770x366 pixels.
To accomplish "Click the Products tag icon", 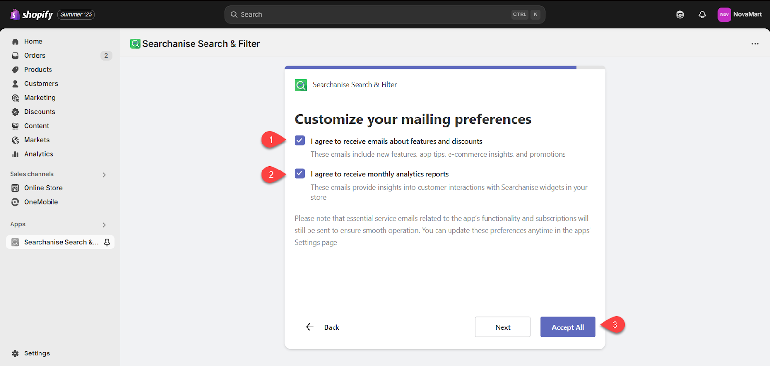I will tap(15, 69).
